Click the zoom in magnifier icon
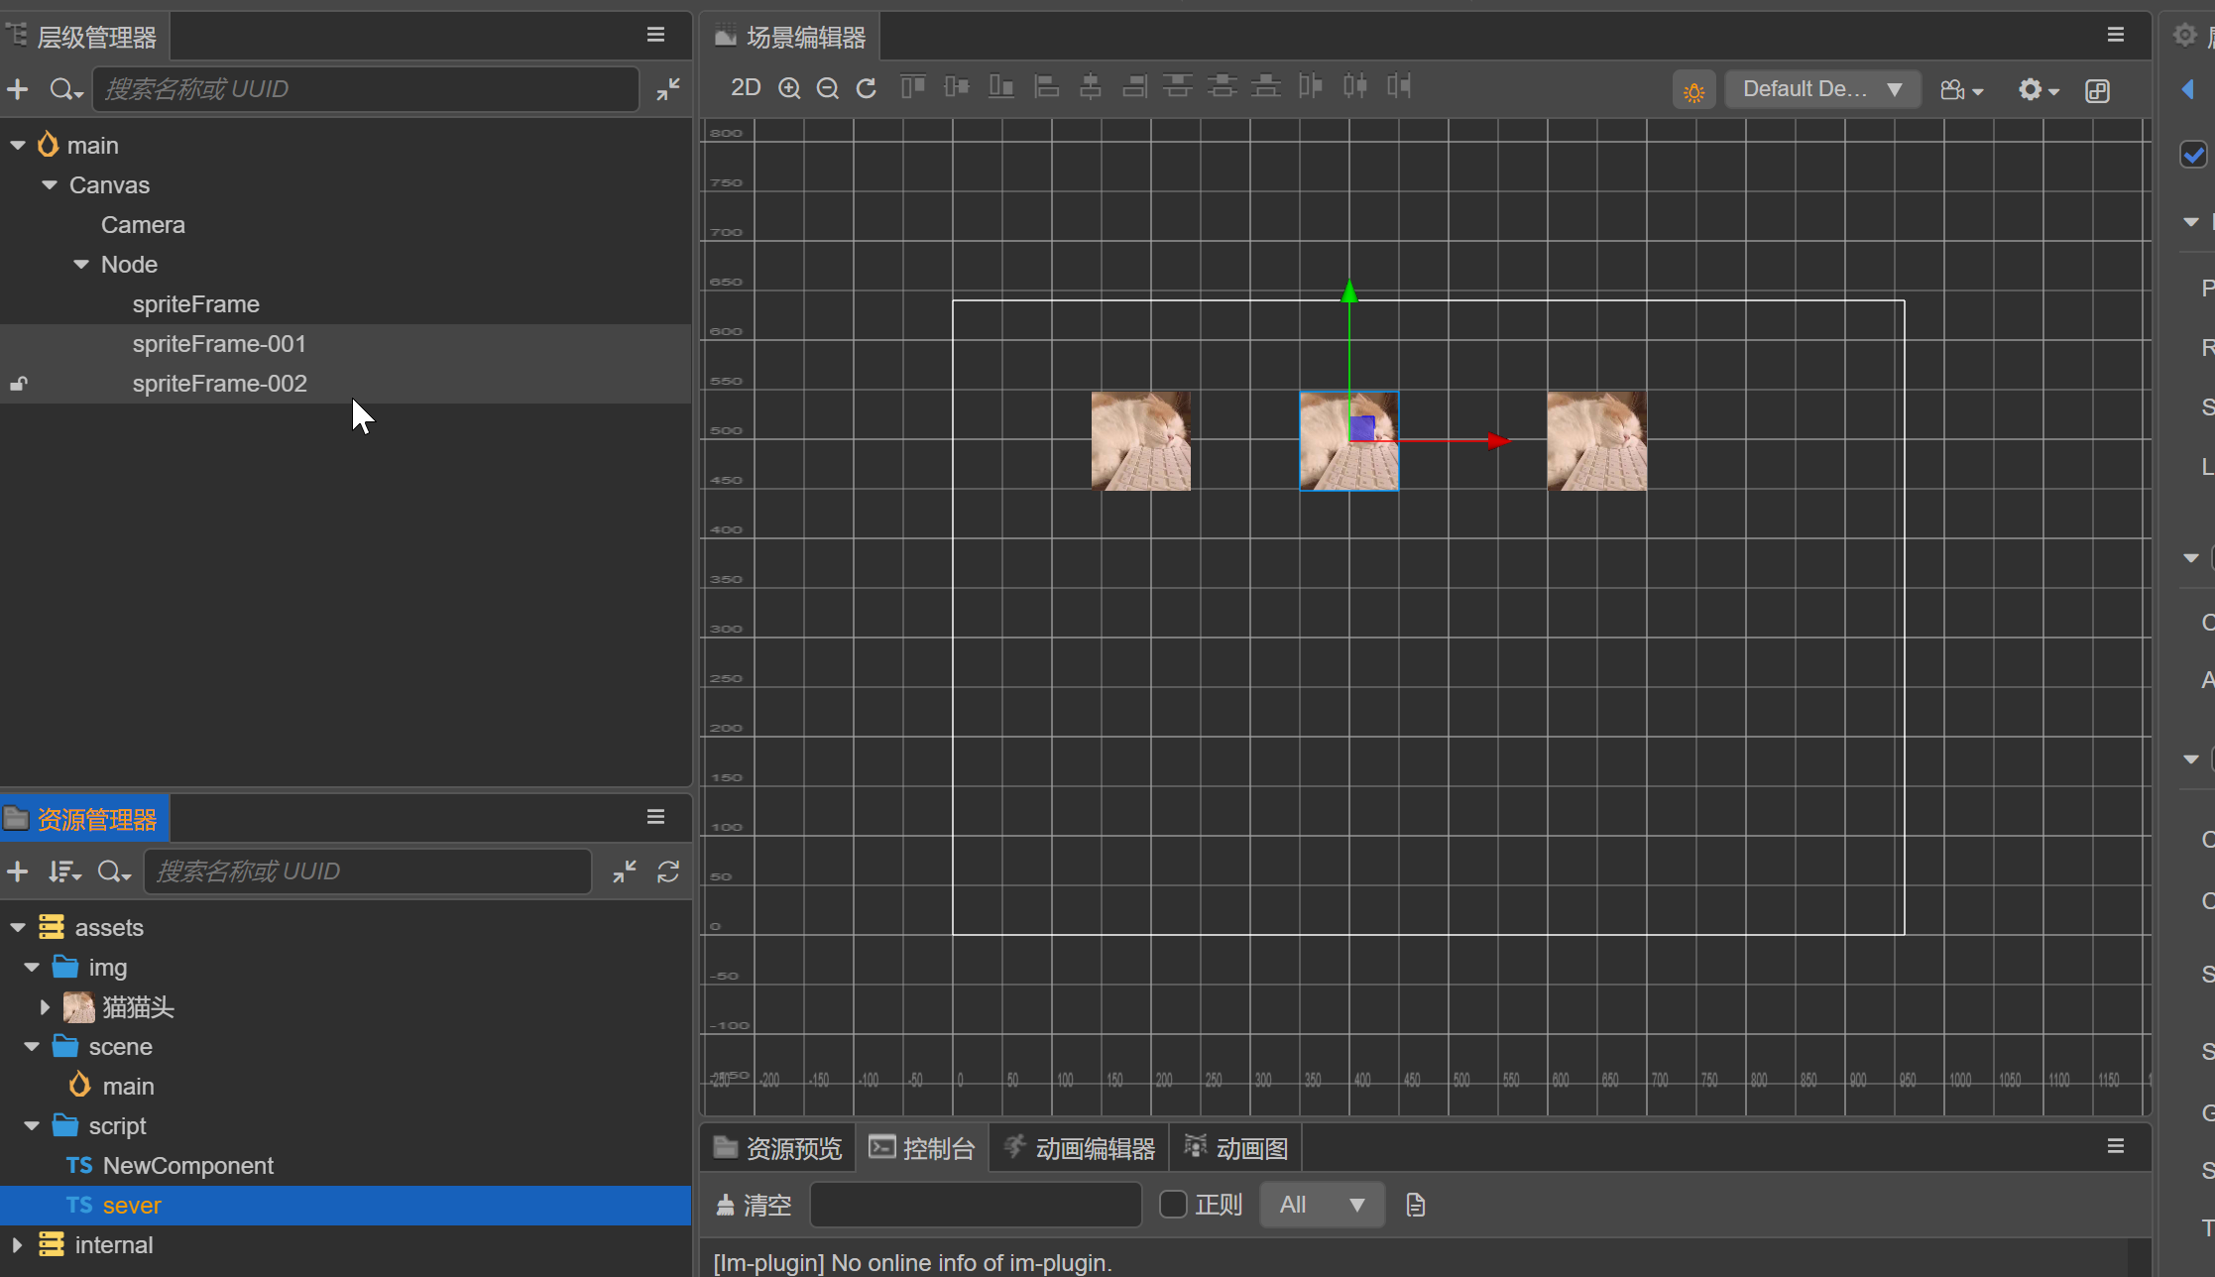This screenshot has height=1277, width=2215. 789,89
